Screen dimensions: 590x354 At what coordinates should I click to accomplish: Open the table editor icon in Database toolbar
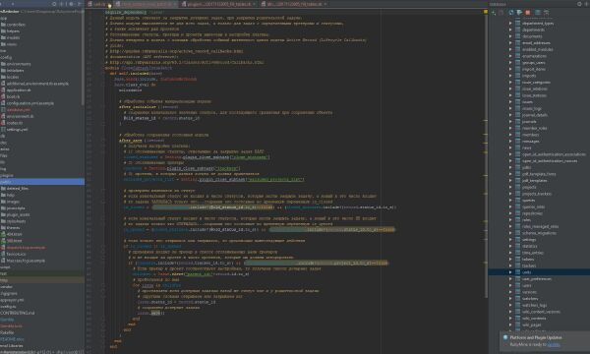point(537,13)
